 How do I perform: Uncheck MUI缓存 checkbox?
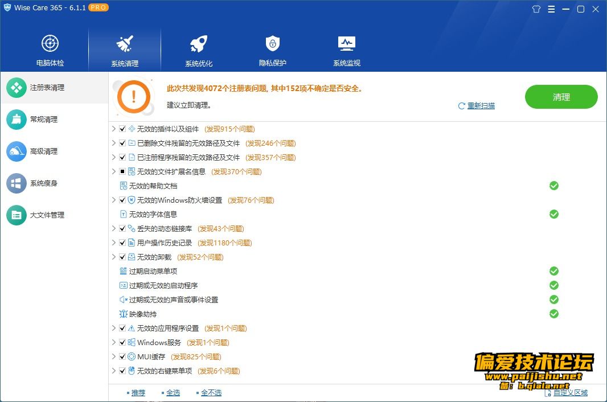[x=122, y=356]
